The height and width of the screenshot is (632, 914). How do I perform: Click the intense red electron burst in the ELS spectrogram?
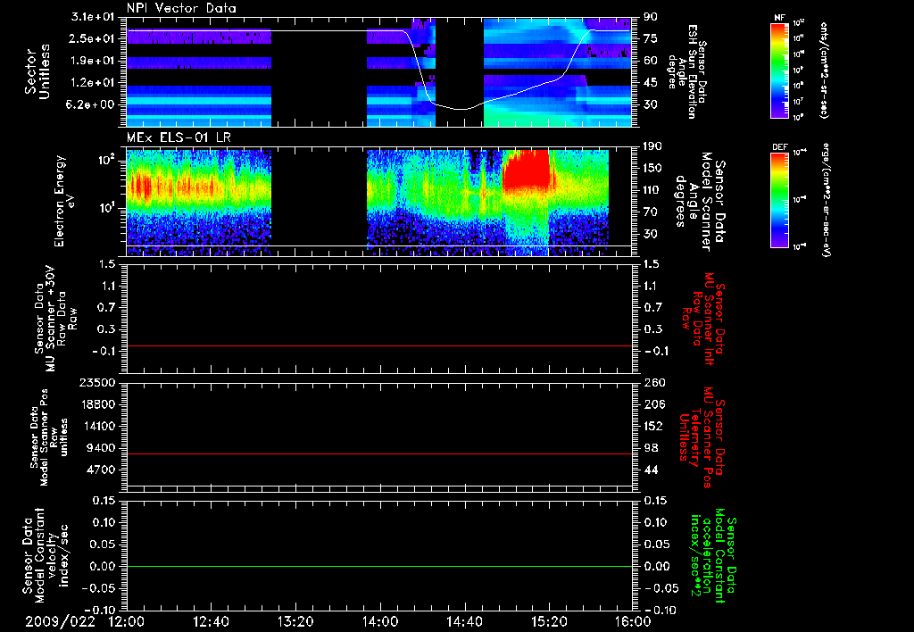(x=527, y=169)
